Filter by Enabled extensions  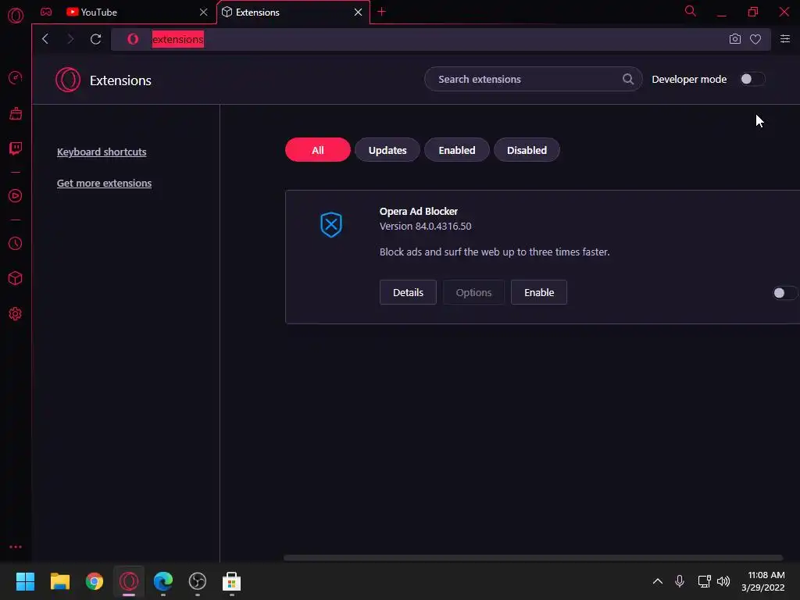(x=457, y=150)
